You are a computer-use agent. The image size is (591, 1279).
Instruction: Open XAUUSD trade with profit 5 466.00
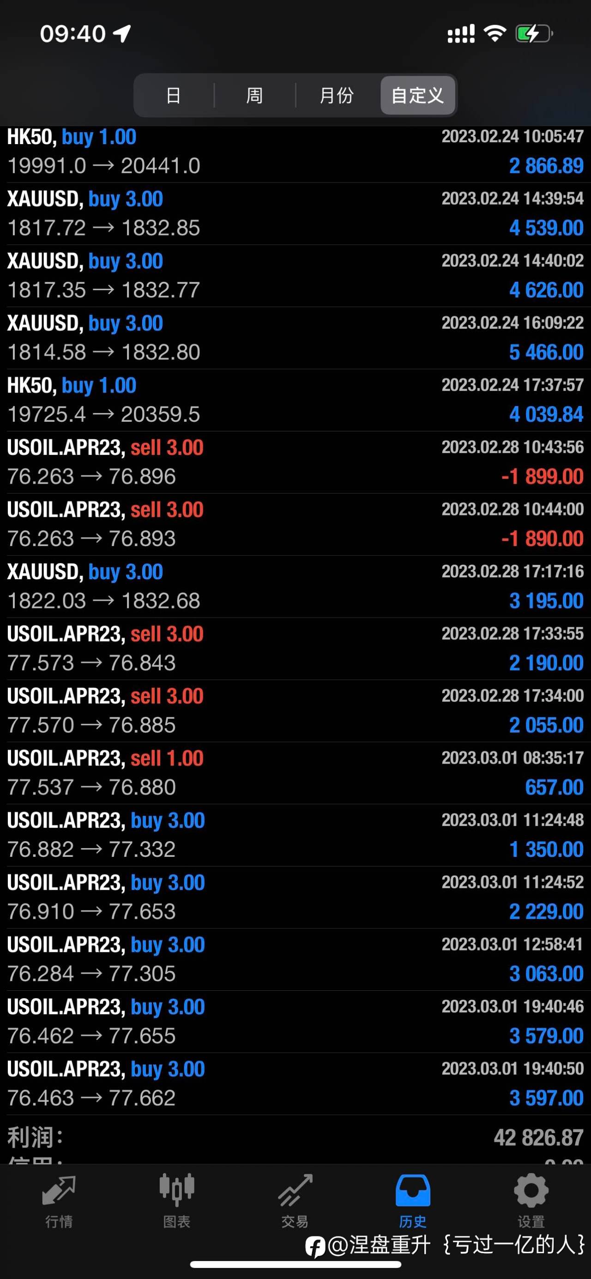click(295, 338)
